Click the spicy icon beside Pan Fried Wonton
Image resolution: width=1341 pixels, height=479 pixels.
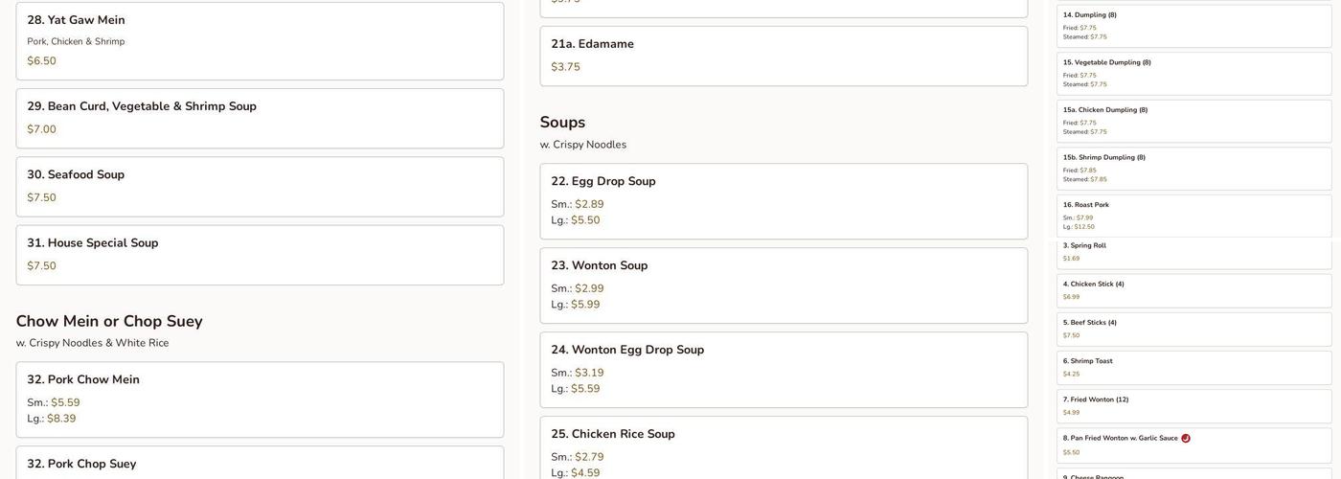(1186, 439)
